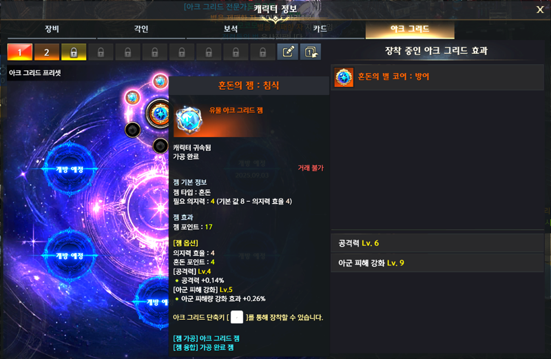Click the top gem slot in the grid
551x359 pixels.
(x=160, y=81)
